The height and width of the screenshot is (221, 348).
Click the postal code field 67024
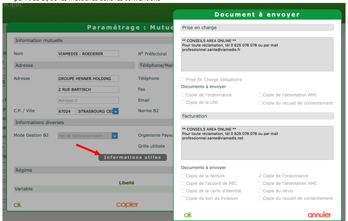(67, 111)
